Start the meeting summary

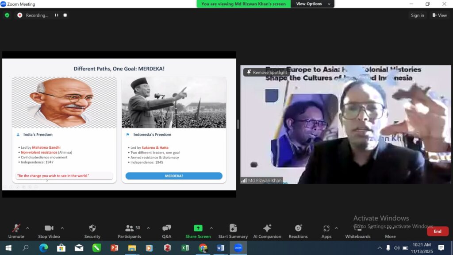click(233, 231)
